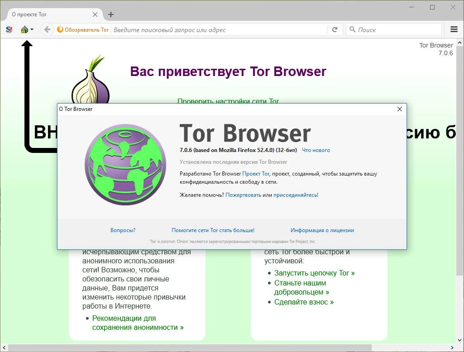Click the Пожертвовать link

[243, 195]
